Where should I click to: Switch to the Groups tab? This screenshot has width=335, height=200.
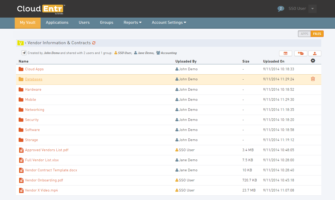point(107,22)
